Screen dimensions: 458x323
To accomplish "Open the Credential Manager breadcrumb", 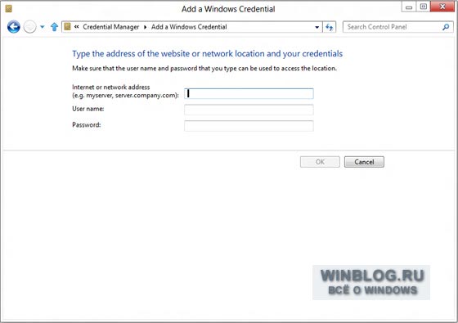I will 111,27.
